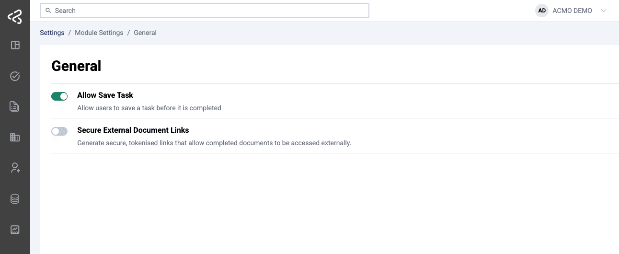Open the tasks checkmark icon in sidebar
Screen dimensions: 619x254
[x=15, y=76]
